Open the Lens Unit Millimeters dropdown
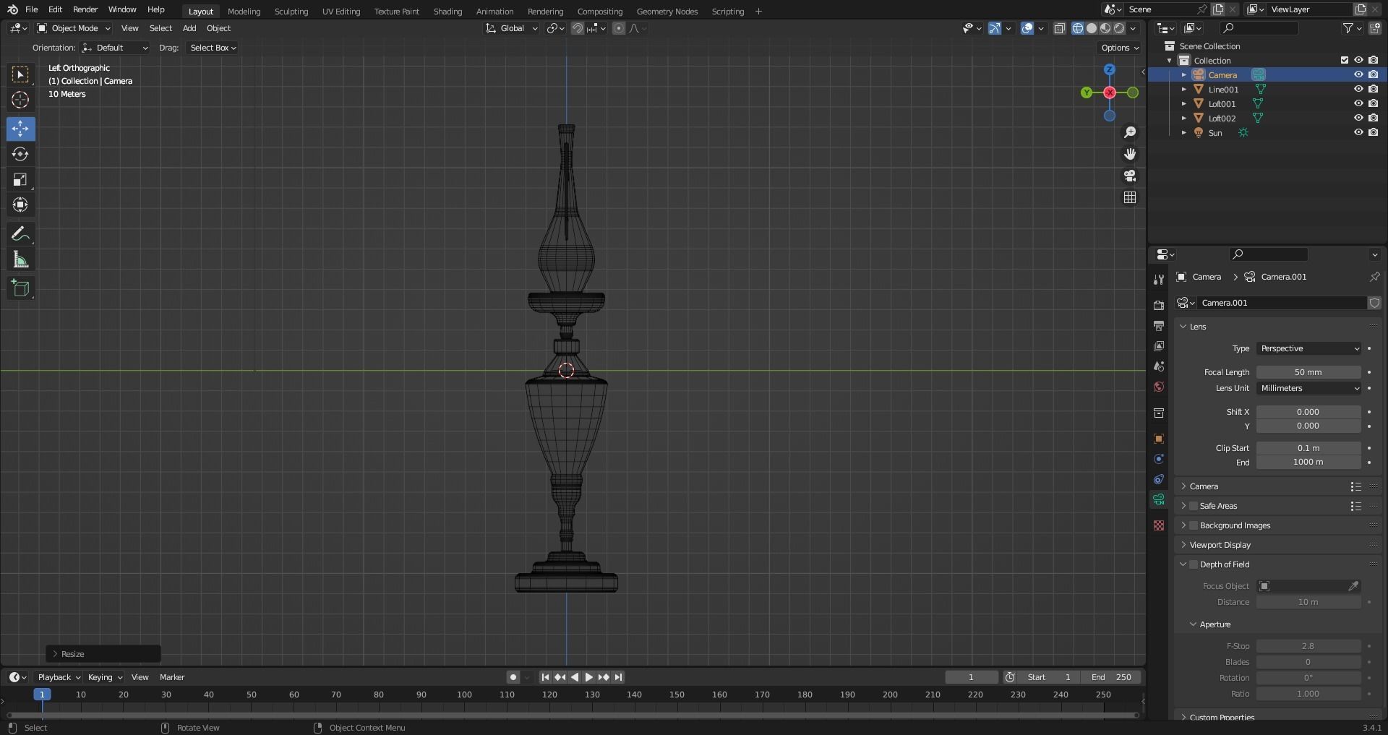The width and height of the screenshot is (1388, 735). [1308, 388]
